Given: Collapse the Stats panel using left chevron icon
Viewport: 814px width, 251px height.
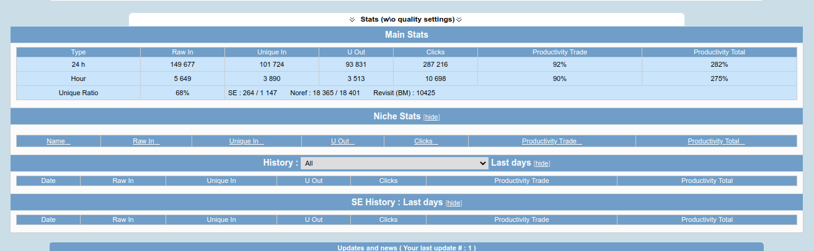Looking at the screenshot, I should [x=352, y=20].
